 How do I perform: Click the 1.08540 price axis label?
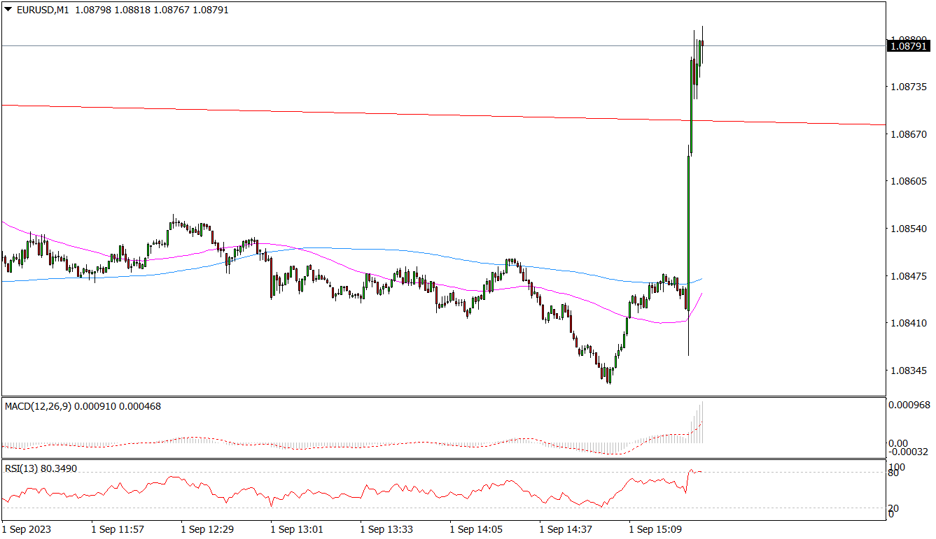click(x=909, y=229)
